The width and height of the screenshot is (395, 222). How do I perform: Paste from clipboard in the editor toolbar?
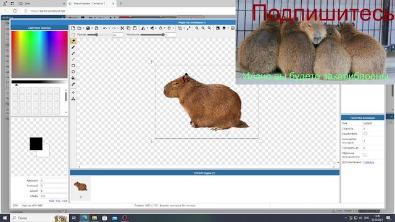coord(135,28)
